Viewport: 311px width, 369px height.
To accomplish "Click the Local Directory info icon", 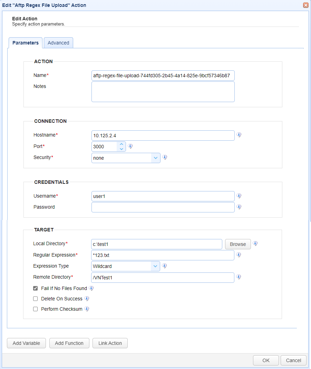I will tap(255, 243).
